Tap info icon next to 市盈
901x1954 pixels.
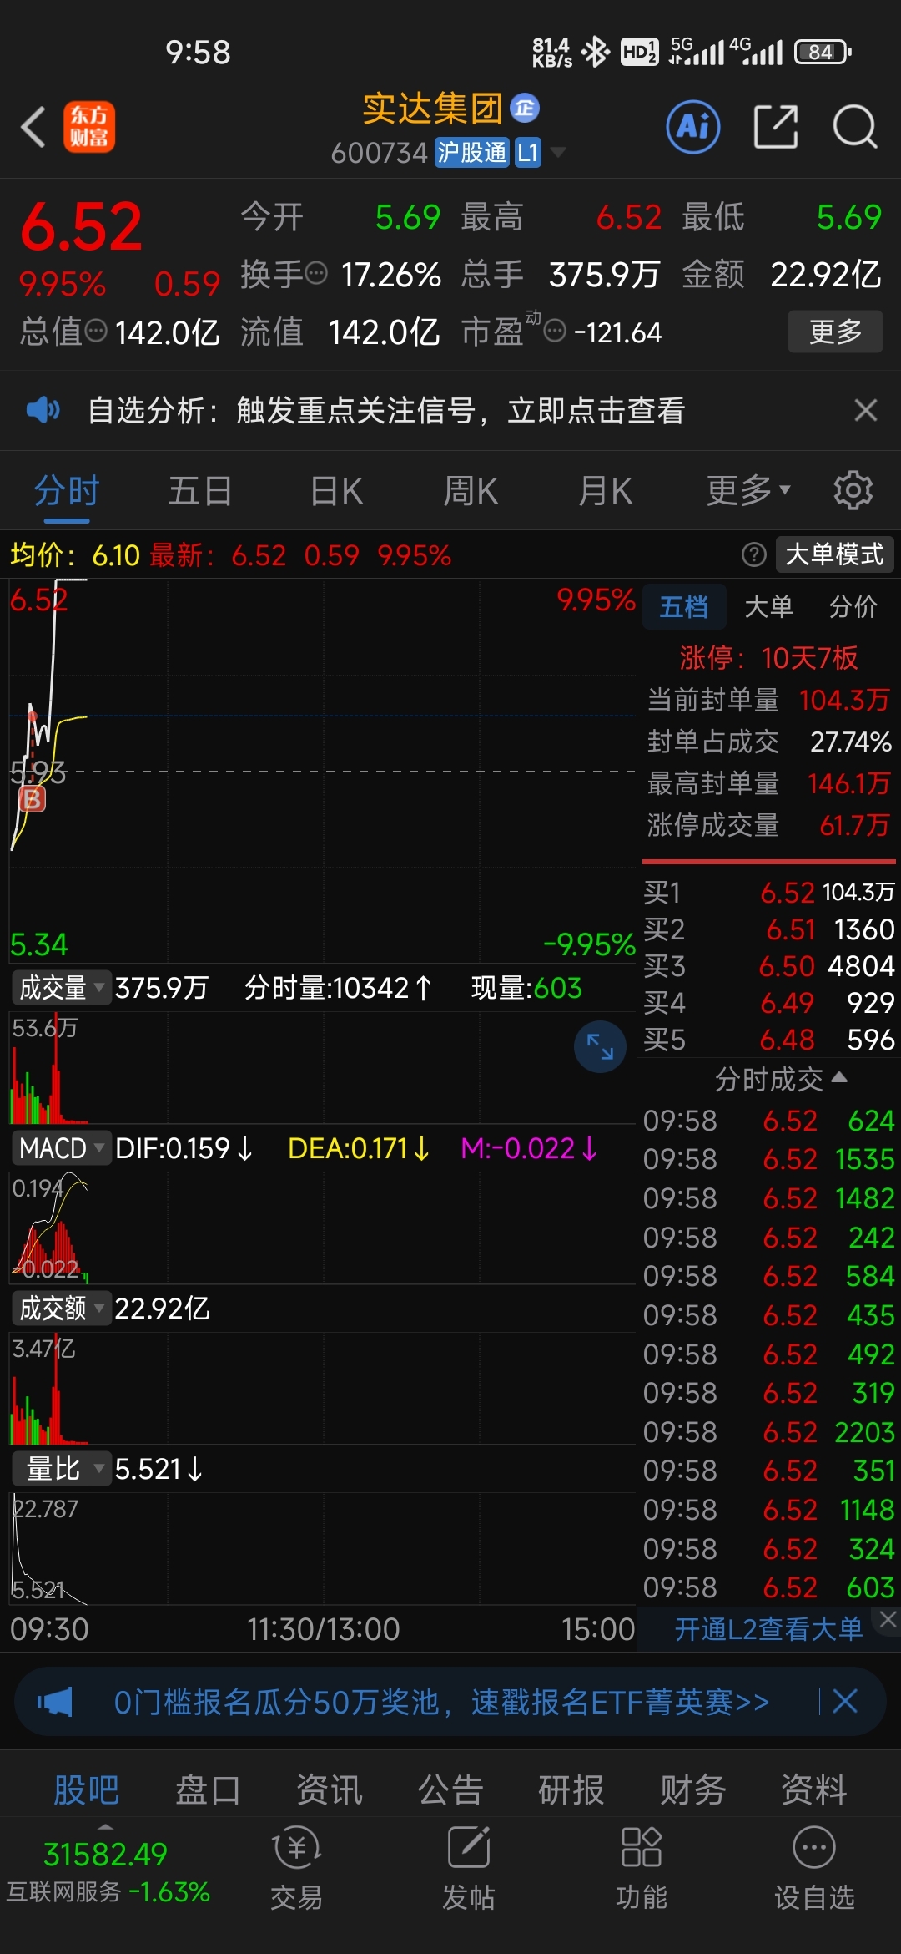click(555, 332)
